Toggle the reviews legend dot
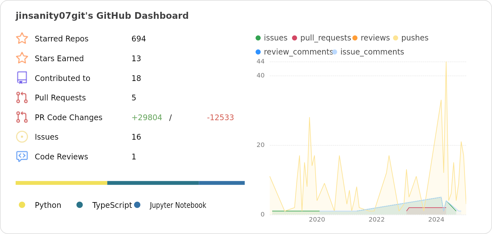Image resolution: width=492 pixels, height=234 pixels. pyautogui.click(x=355, y=38)
